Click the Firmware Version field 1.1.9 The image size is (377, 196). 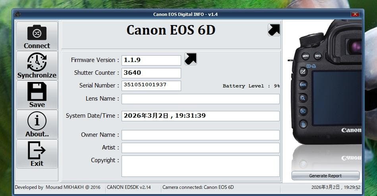point(151,60)
